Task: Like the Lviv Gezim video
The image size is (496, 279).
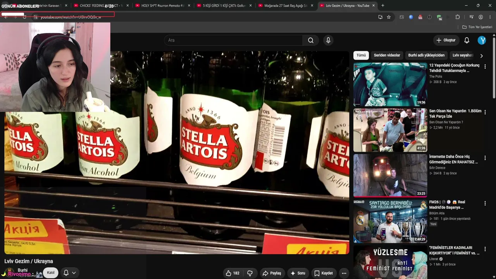Action: (232, 273)
